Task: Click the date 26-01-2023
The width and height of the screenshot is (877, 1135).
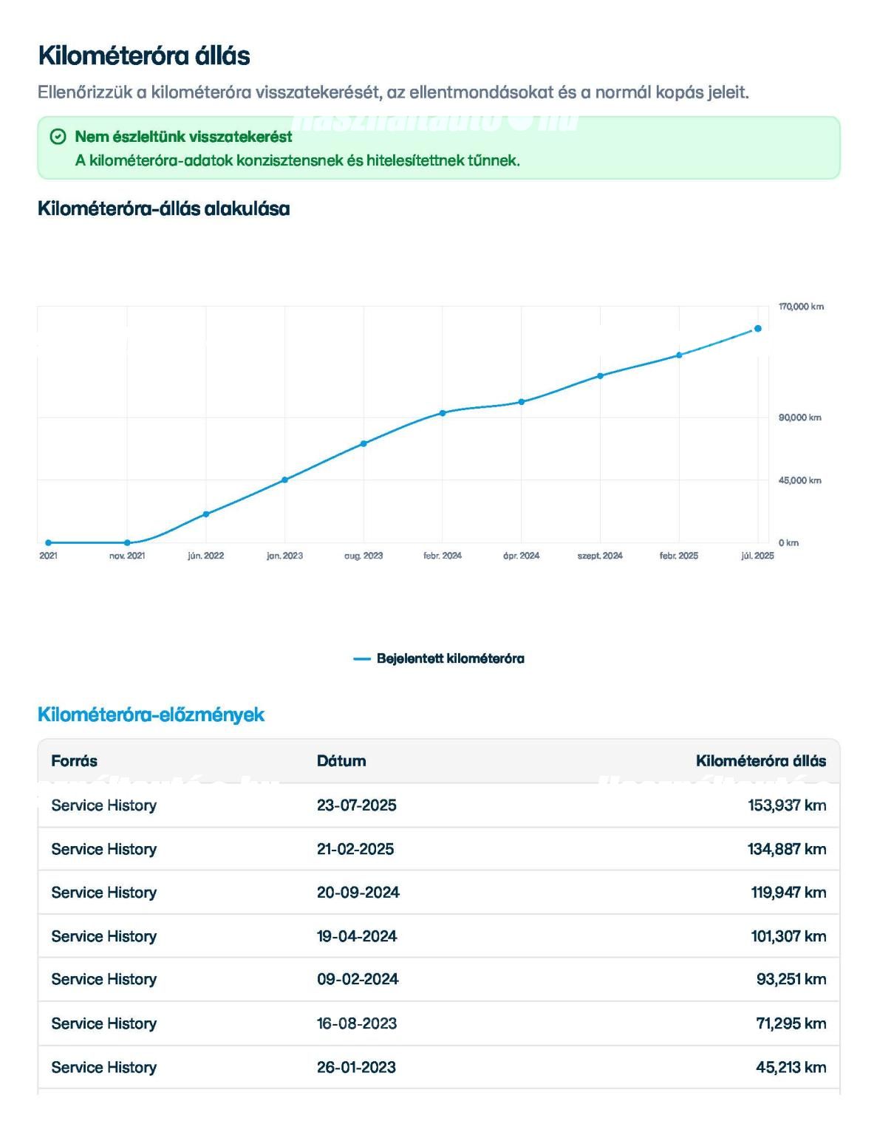Action: coord(356,1067)
